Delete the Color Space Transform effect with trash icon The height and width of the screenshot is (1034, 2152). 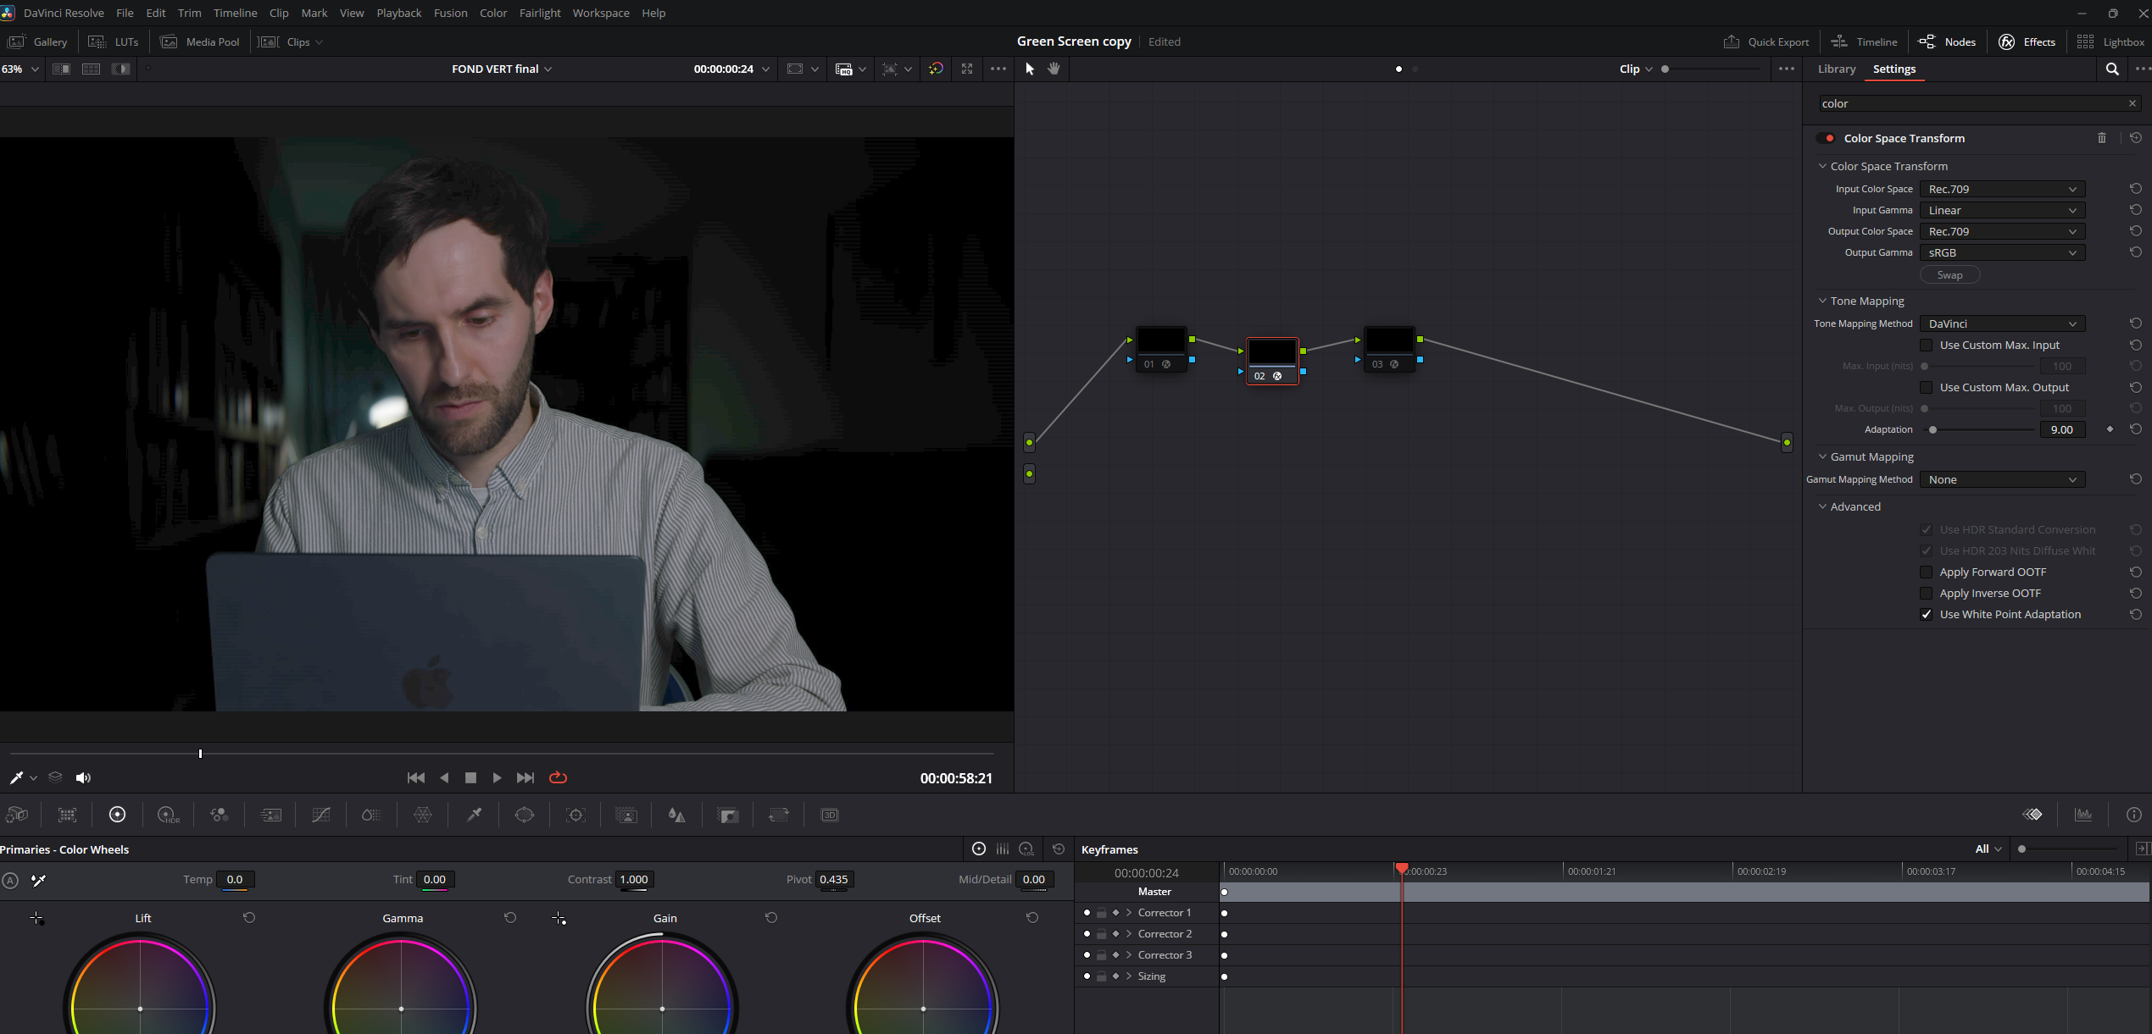[x=2102, y=138]
